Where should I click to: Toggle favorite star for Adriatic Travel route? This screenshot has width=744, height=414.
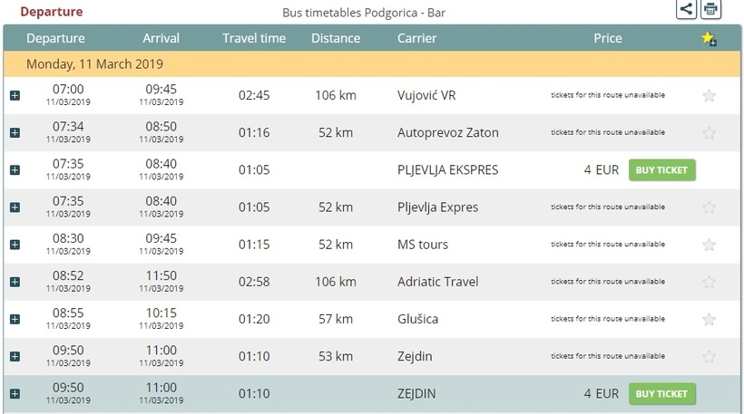click(709, 282)
